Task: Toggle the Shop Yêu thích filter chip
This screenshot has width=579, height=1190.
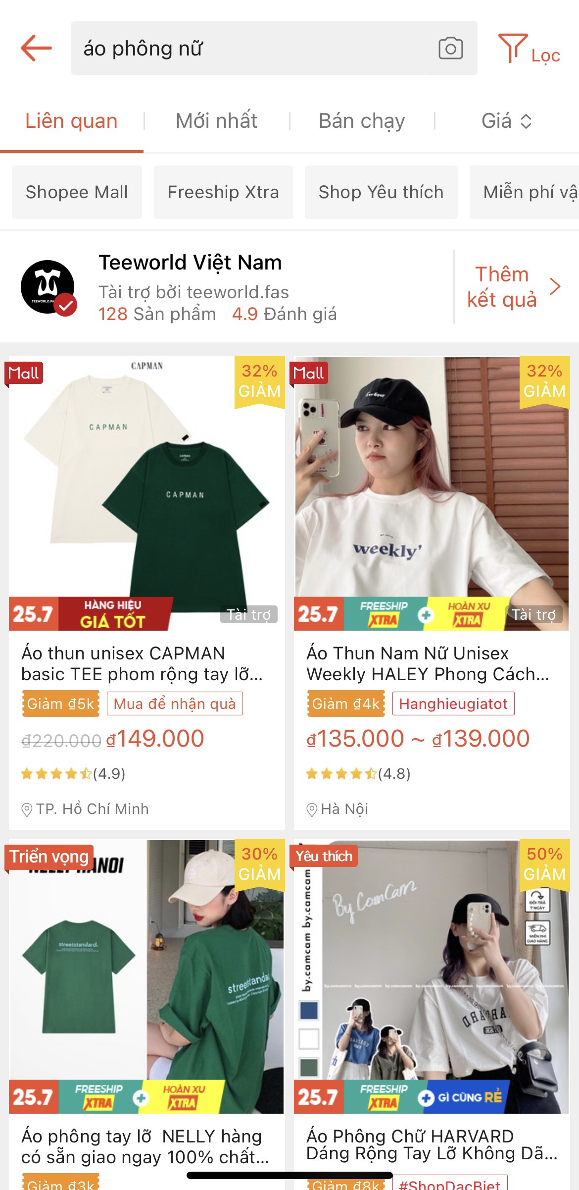Action: click(381, 192)
